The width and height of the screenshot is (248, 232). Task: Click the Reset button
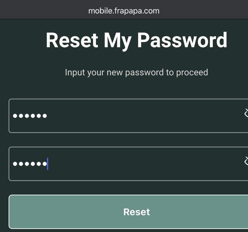[x=128, y=212]
